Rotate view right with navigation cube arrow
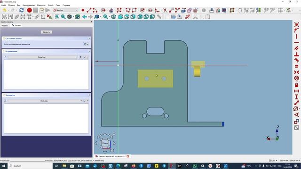Screen dimensions: 301x169 pyautogui.click(x=114, y=143)
